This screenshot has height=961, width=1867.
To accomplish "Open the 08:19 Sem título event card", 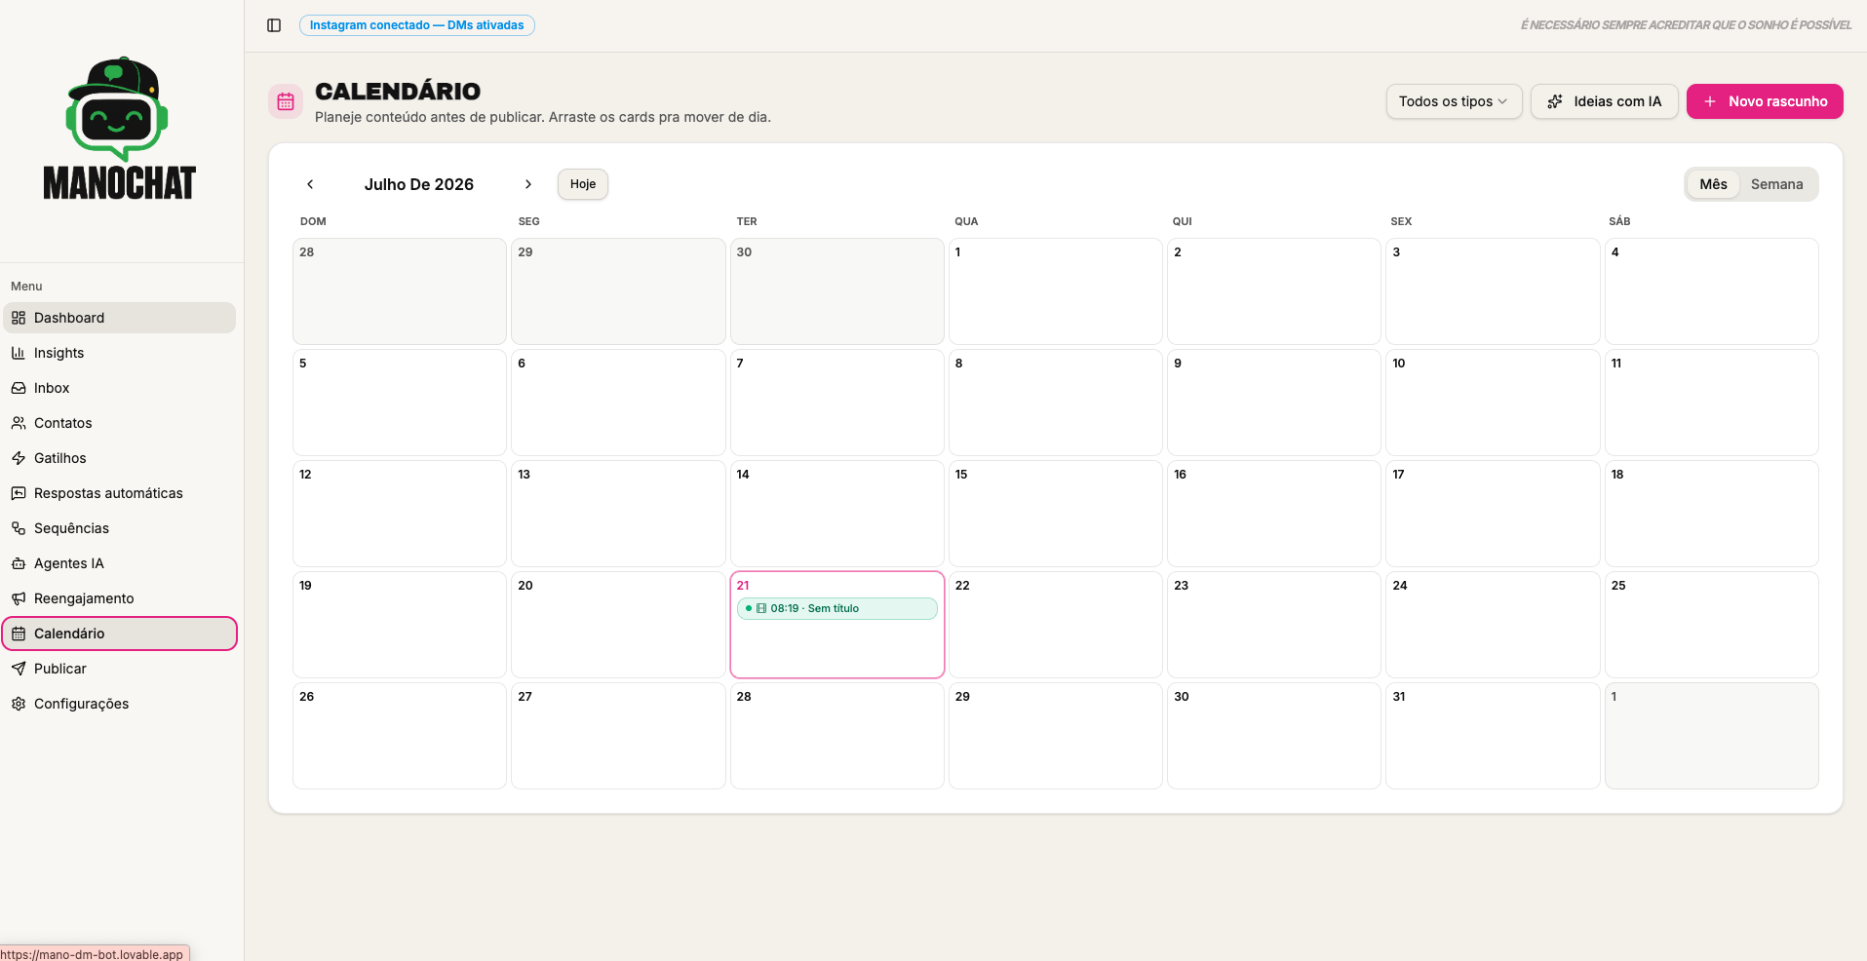I will (837, 608).
